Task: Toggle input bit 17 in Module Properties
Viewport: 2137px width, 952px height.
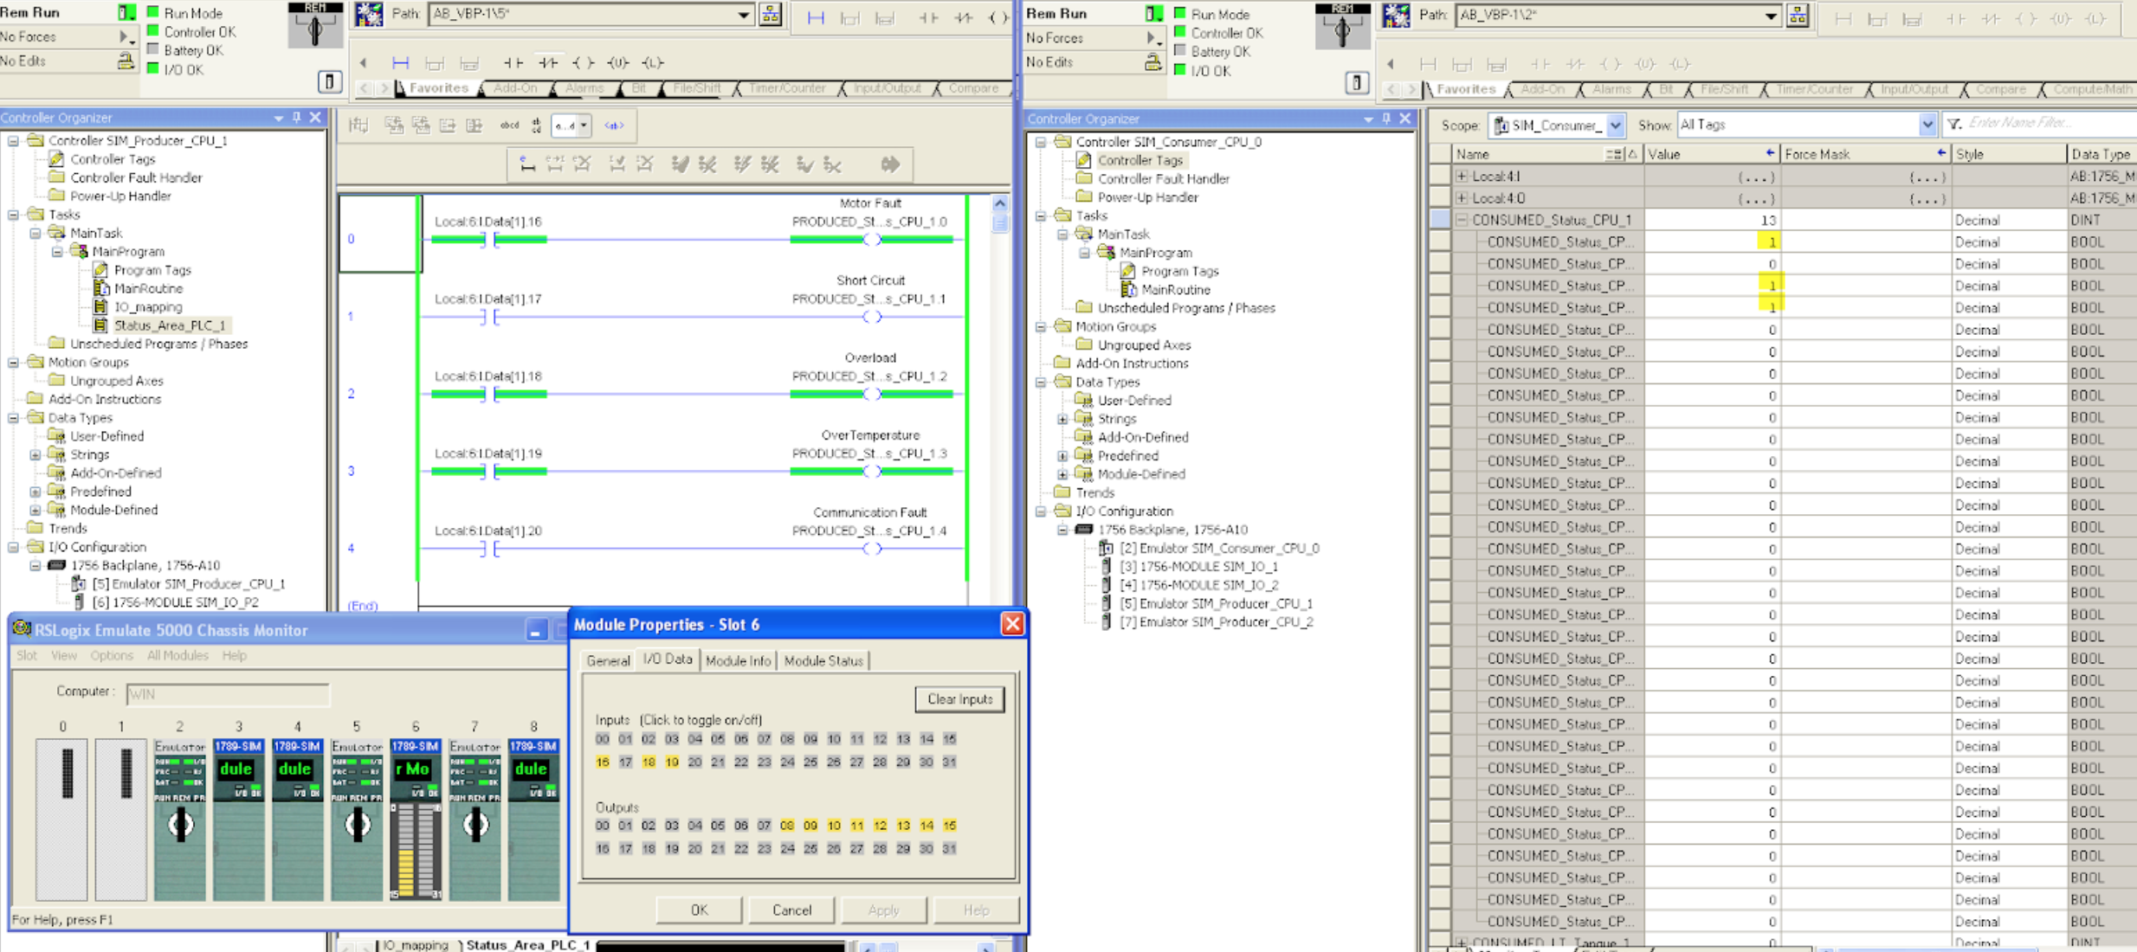Action: (x=625, y=762)
